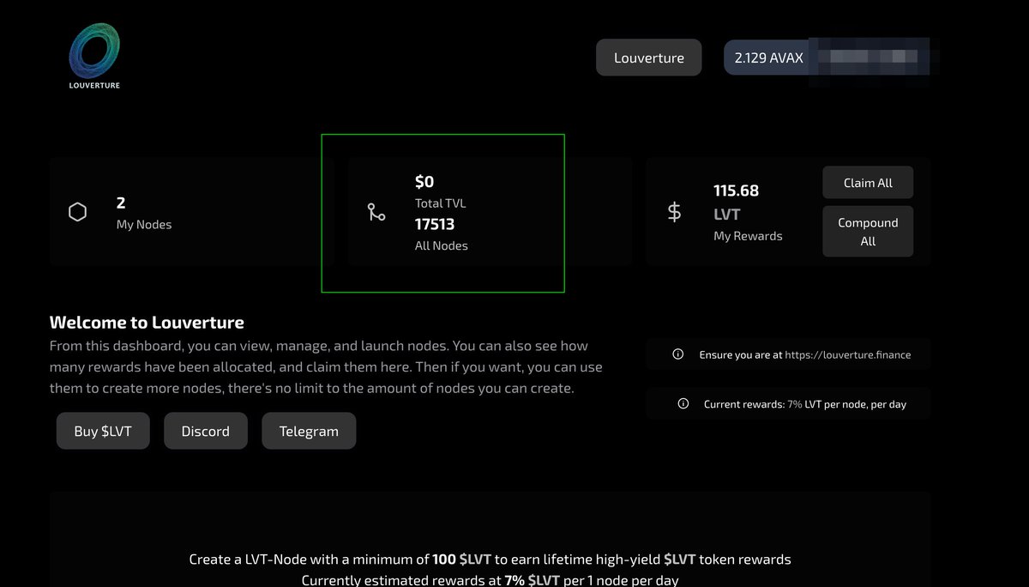
Task: Open the Discord link button
Action: tap(206, 431)
